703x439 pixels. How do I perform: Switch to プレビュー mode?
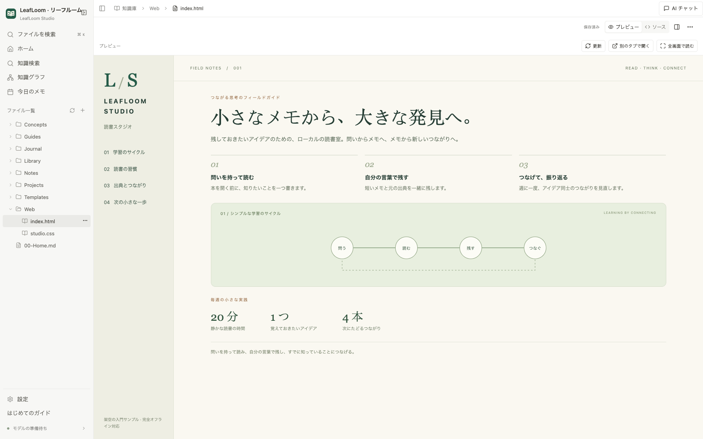pyautogui.click(x=624, y=27)
